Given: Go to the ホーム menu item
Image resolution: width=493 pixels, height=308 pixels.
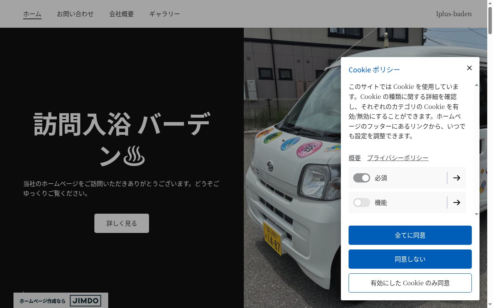Looking at the screenshot, I should point(32,14).
